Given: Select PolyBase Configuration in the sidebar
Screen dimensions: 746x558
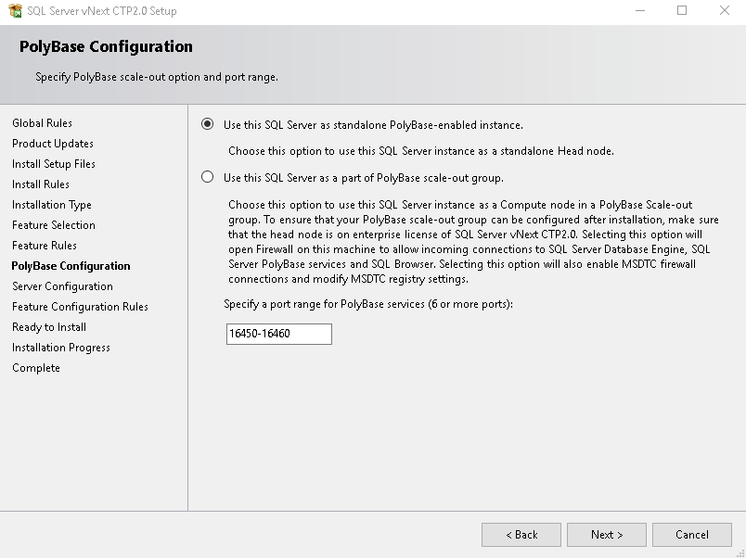Looking at the screenshot, I should [71, 266].
